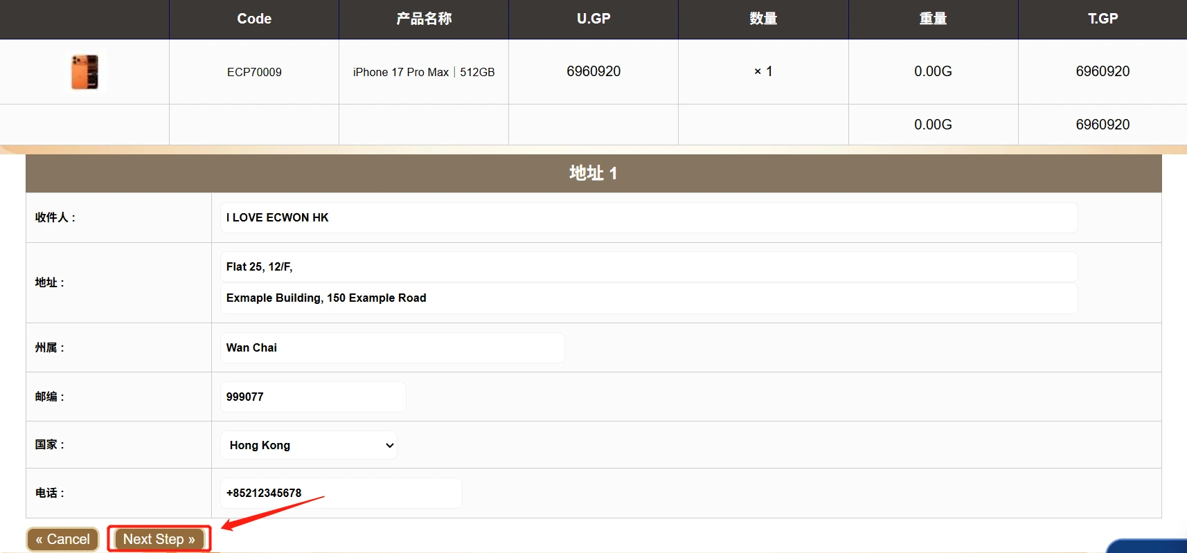1187x553 pixels.
Task: Click the phone number field +85212345678
Action: 341,493
